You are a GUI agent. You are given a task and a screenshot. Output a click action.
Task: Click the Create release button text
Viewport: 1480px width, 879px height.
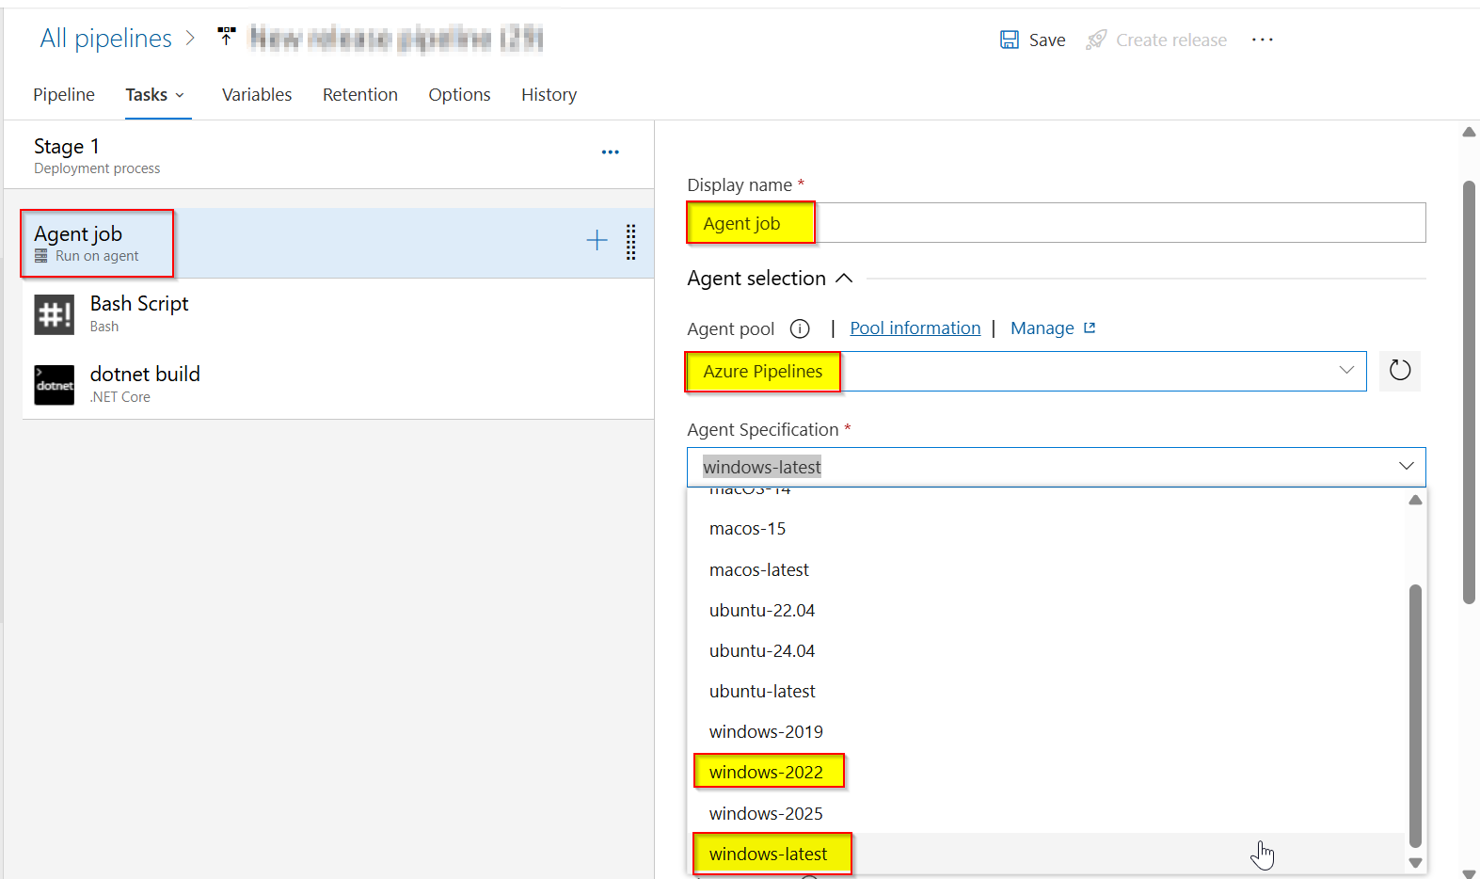[x=1171, y=40]
